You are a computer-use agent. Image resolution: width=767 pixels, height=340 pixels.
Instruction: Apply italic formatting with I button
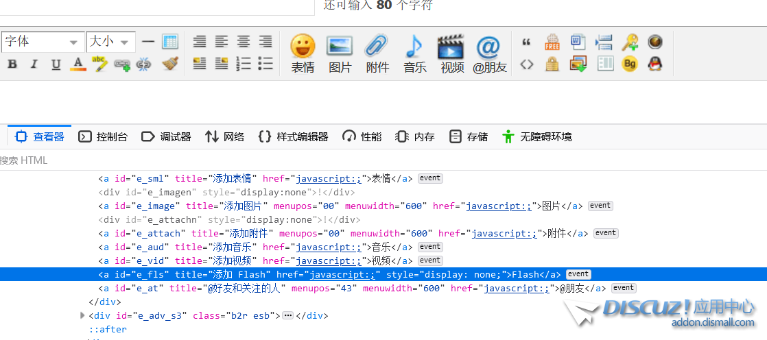34,64
